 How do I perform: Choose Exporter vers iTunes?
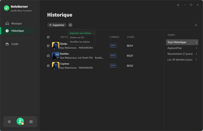click(81, 33)
